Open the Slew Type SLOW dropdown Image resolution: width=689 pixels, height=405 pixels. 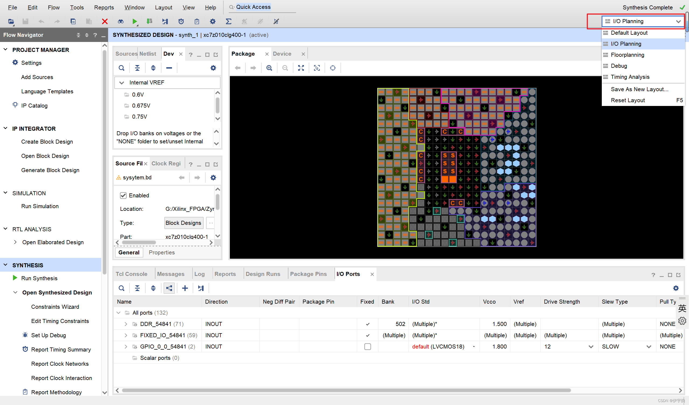pyautogui.click(x=649, y=347)
